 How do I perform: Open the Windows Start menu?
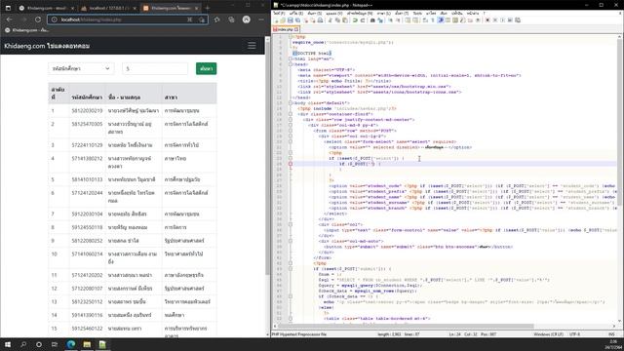click(x=8, y=344)
